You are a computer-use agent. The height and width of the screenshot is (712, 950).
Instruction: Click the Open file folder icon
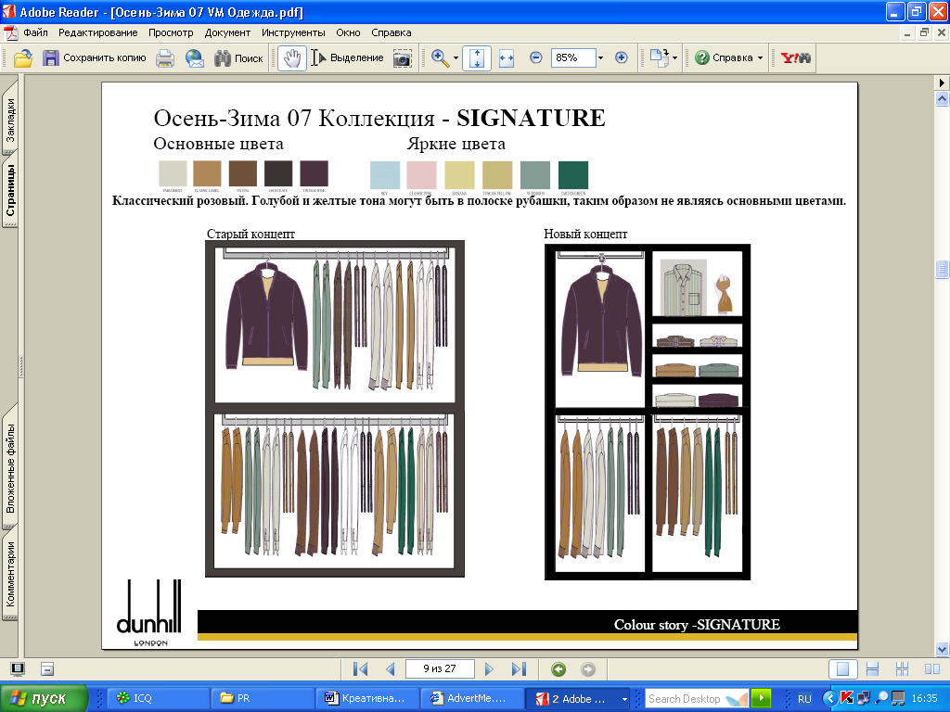coord(22,58)
